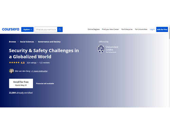Click the Join for Free button
This screenshot has height=136, width=170.
click(x=162, y=30)
